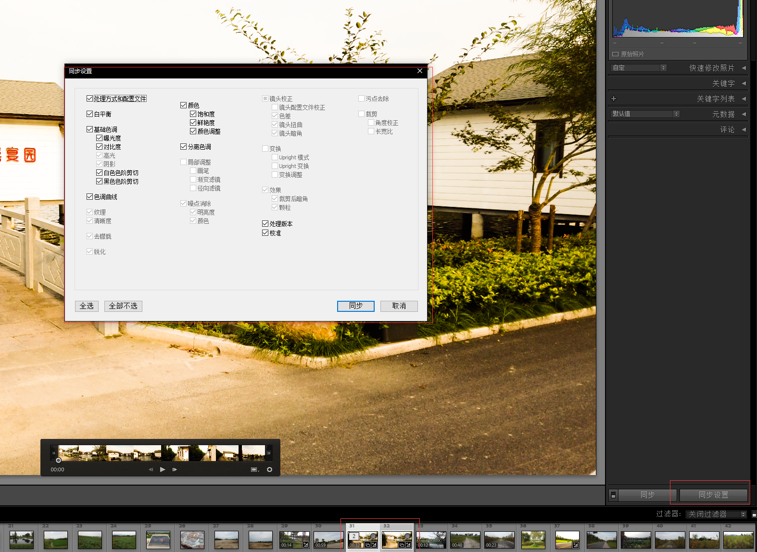Enable the 污点去除 checkbox
Image resolution: width=757 pixels, height=552 pixels.
[x=361, y=99]
